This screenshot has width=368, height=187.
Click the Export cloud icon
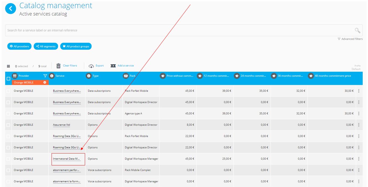coord(91,66)
